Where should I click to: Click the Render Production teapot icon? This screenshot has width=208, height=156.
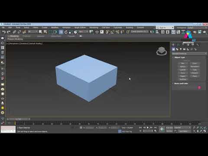coord(205,32)
